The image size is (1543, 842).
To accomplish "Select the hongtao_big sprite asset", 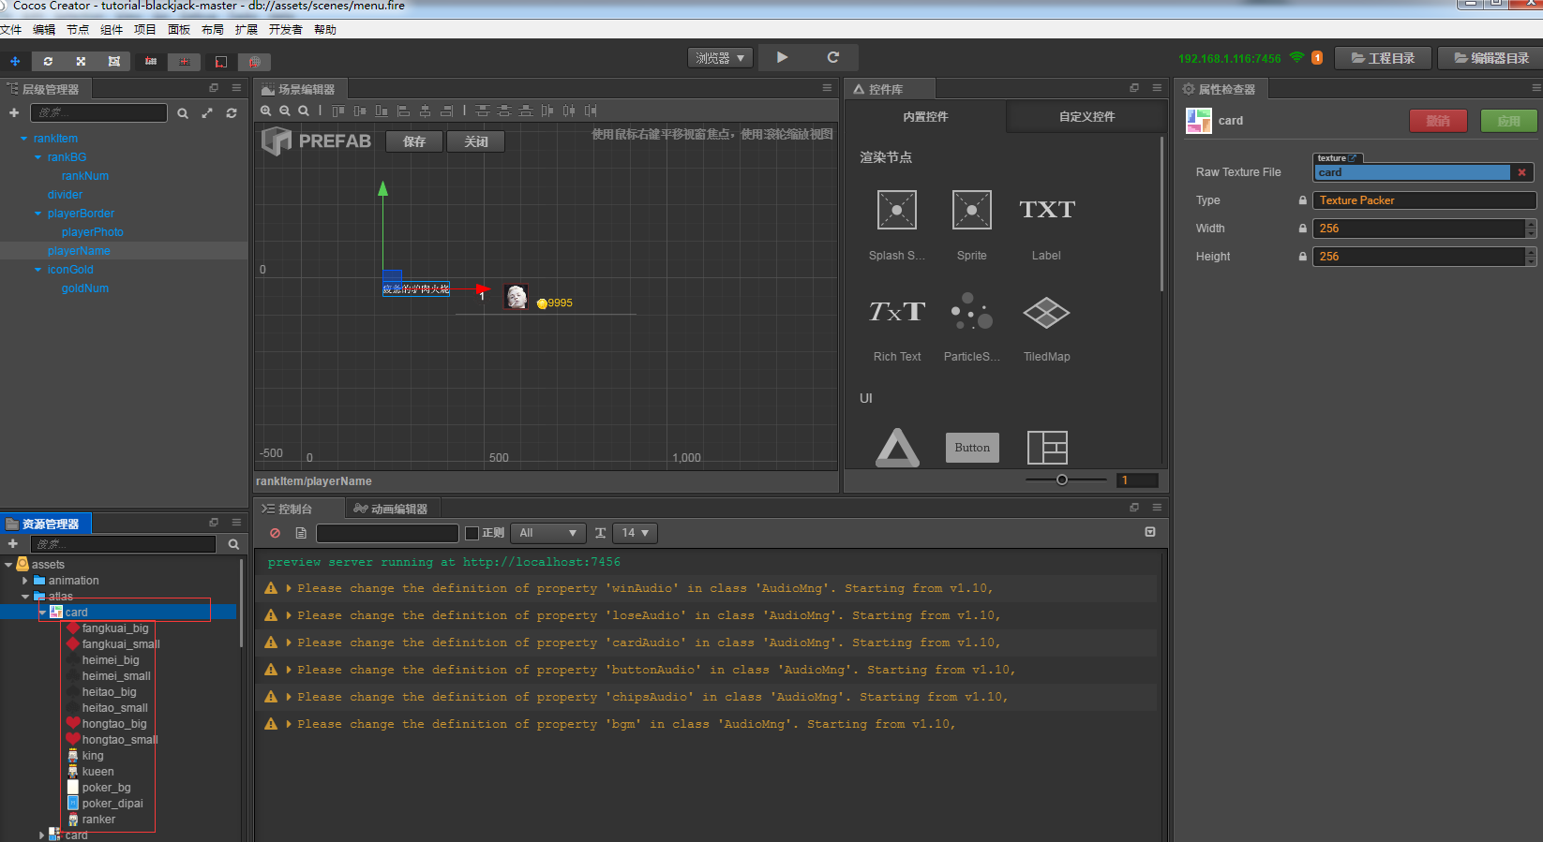I will (x=114, y=724).
